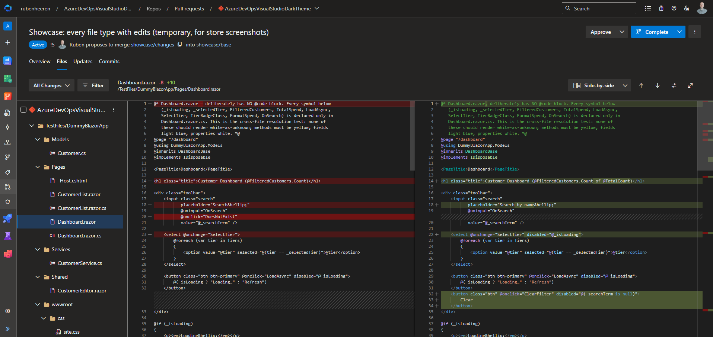The height and width of the screenshot is (337, 713).
Task: Open more options beside AzureDevOpsVisualStu... tree root
Action: [x=114, y=110]
